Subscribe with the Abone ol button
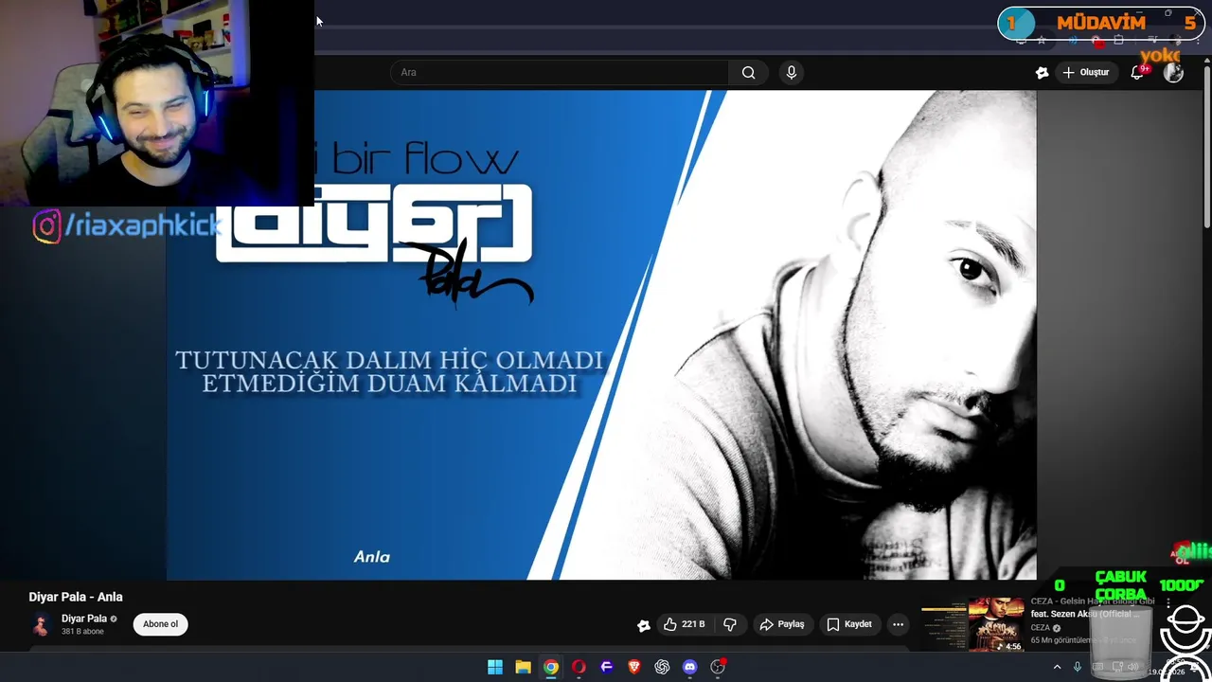This screenshot has height=682, width=1212. (160, 624)
